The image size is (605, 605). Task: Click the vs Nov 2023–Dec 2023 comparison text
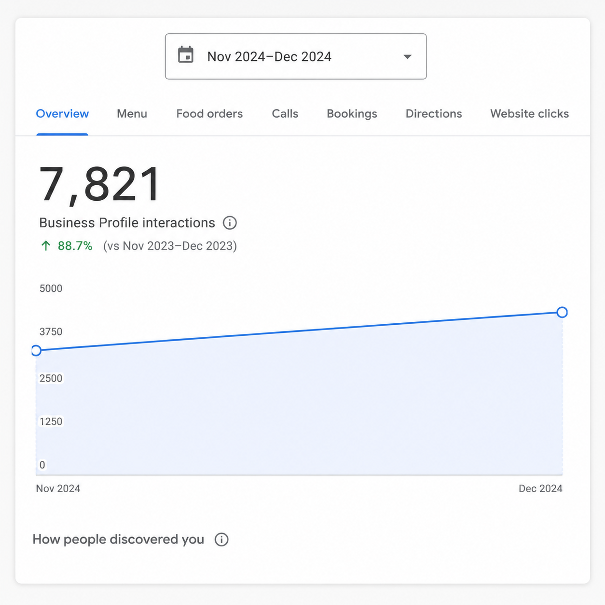click(x=170, y=246)
